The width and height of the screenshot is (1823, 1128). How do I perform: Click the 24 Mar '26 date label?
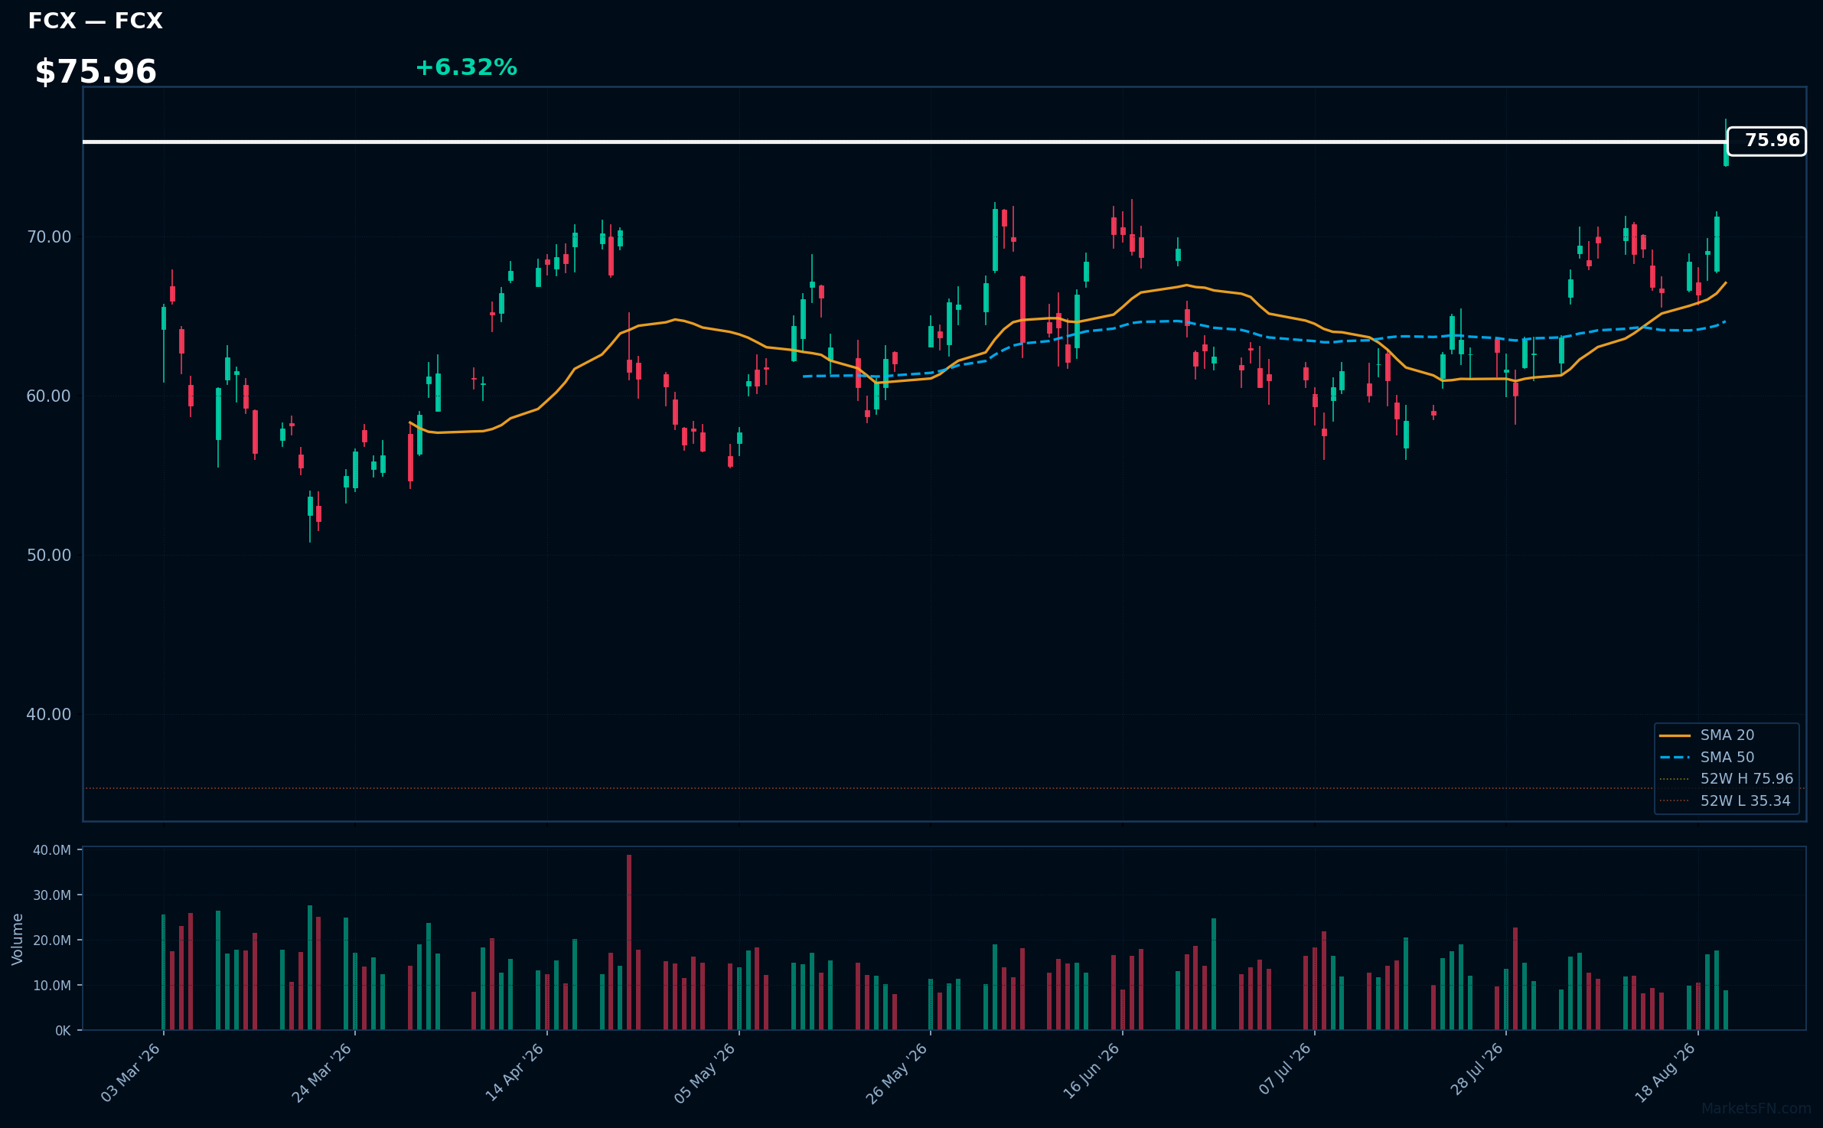tap(322, 1073)
